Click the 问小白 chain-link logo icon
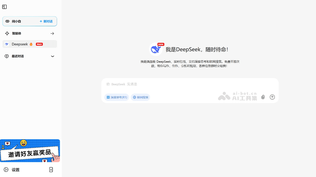 pos(7,21)
